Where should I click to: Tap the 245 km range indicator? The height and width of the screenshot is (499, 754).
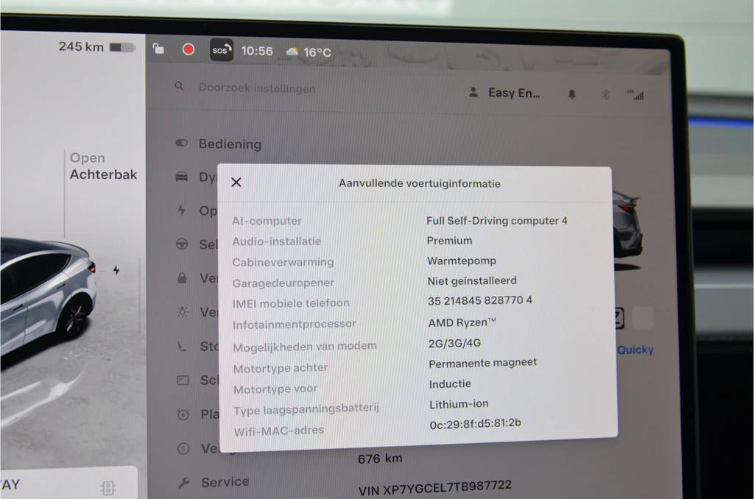(81, 46)
